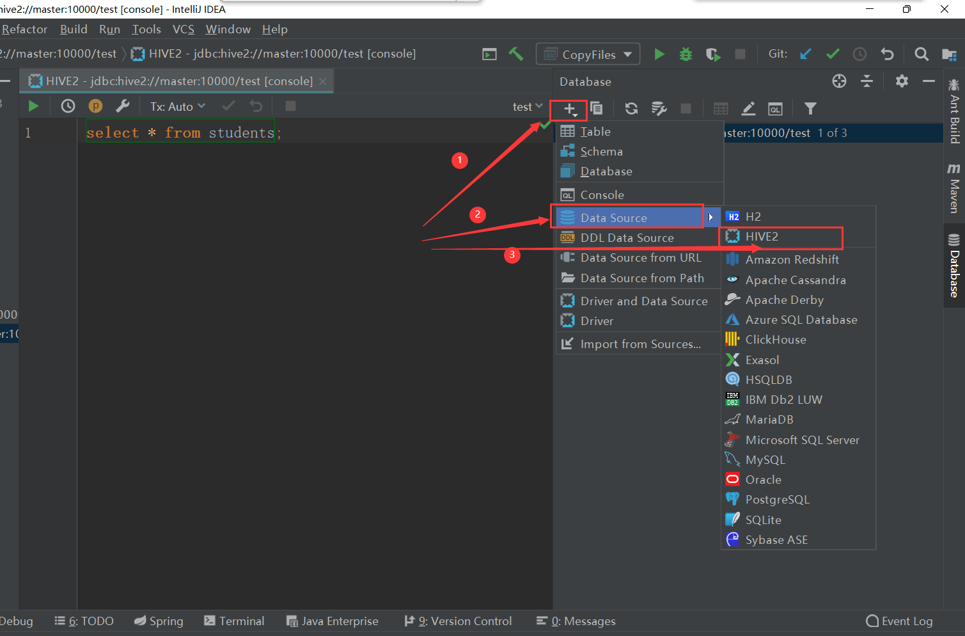
Task: Open the Help menu
Action: pyautogui.click(x=275, y=29)
